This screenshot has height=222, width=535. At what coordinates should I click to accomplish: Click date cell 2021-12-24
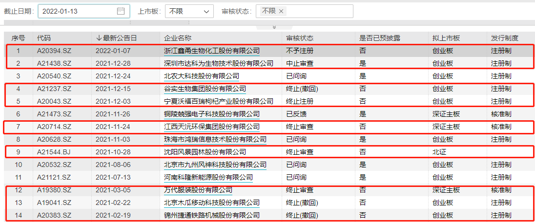point(113,76)
